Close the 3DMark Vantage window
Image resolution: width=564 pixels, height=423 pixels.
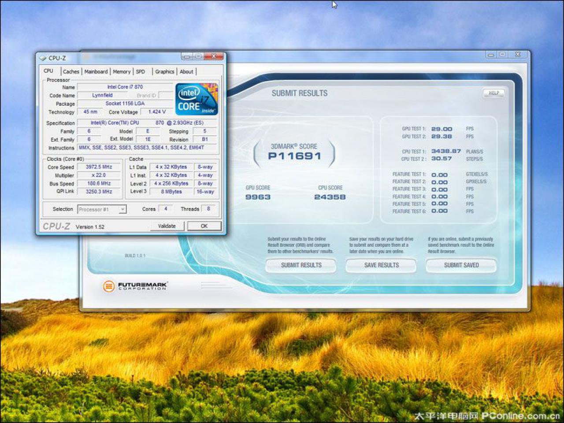518,54
